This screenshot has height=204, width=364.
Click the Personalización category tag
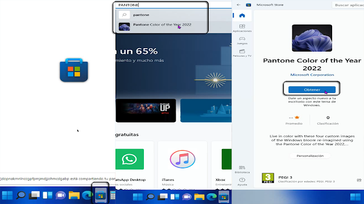point(310,156)
